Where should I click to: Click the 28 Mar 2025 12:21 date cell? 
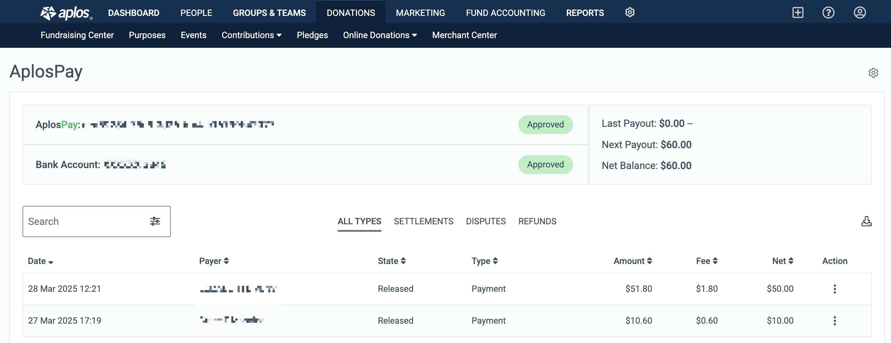point(64,289)
